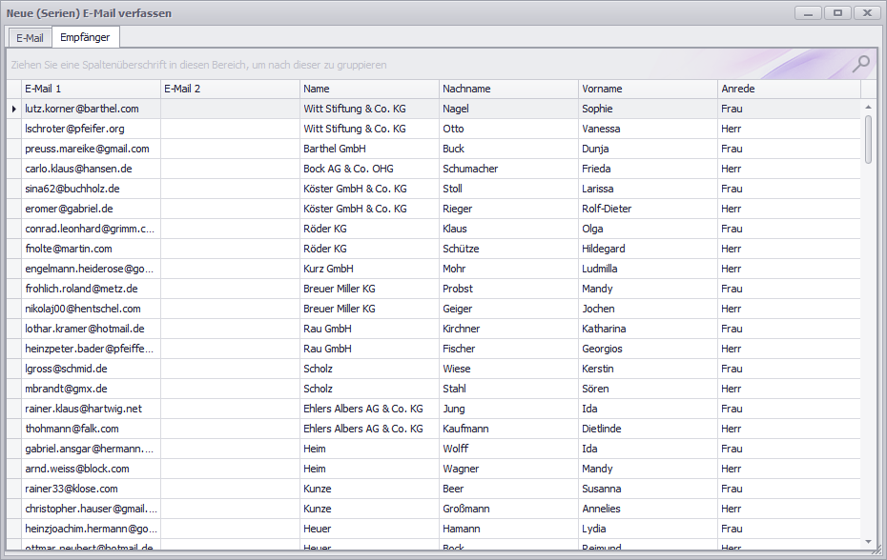Minimize the E-Mail verfassen window
This screenshot has width=887, height=560.
pyautogui.click(x=809, y=12)
